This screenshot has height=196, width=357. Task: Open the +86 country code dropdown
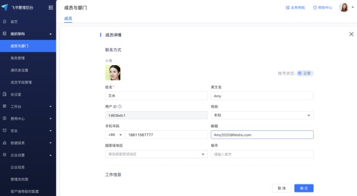pos(115,134)
